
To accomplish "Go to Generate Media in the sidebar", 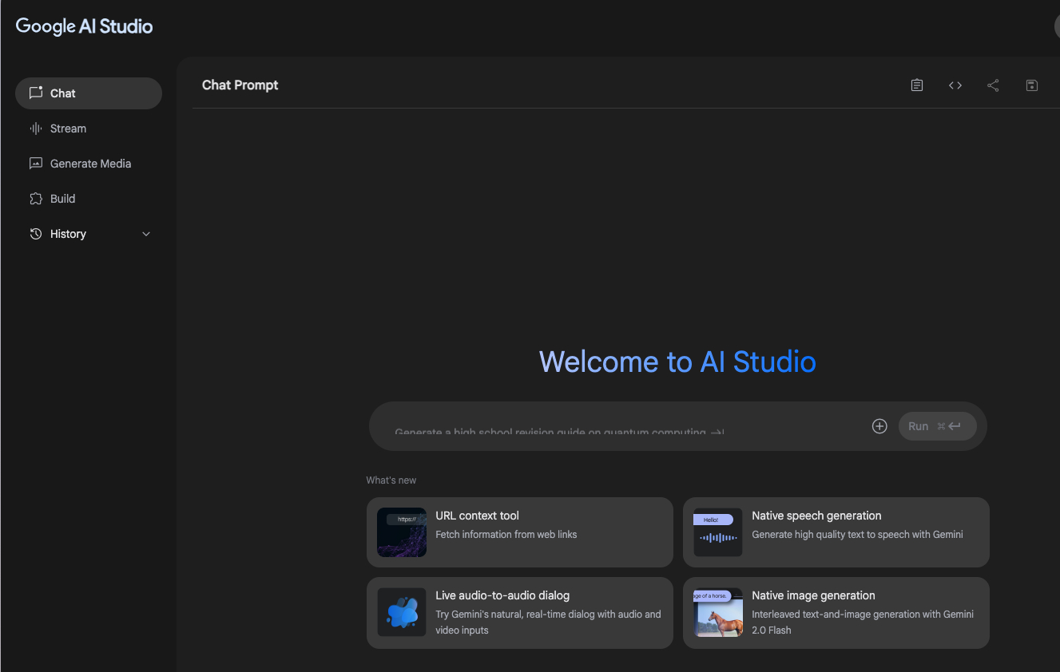I will click(89, 164).
